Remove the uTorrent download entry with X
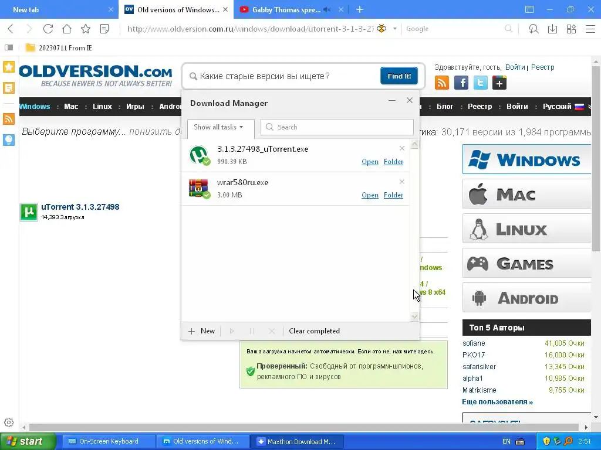Screen dimensions: 601x450 point(401,148)
